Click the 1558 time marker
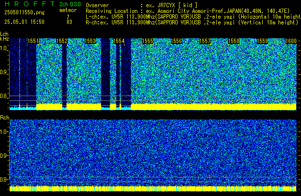 coord(234,41)
